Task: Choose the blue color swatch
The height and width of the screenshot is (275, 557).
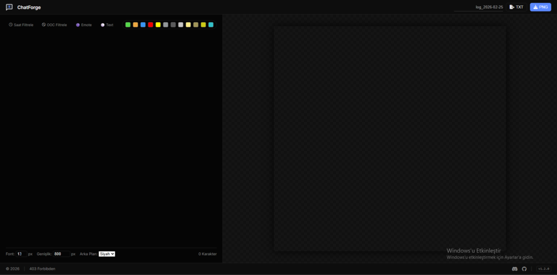Action: [143, 25]
